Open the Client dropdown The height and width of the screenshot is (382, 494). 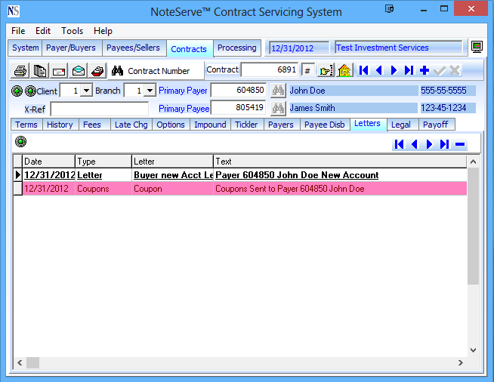click(85, 91)
